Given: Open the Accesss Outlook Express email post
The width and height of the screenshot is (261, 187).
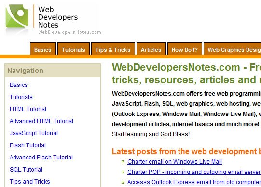Looking at the screenshot, I should (194, 182).
